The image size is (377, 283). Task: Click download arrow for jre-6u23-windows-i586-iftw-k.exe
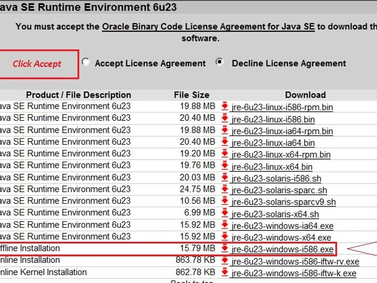225,273
